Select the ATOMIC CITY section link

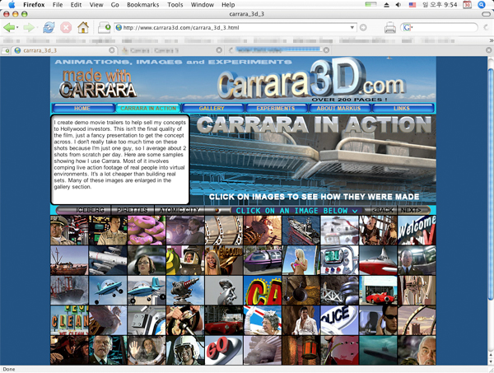point(179,210)
